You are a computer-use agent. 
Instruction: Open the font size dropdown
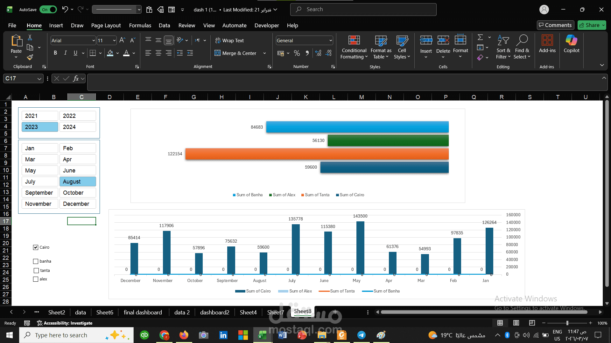(114, 41)
